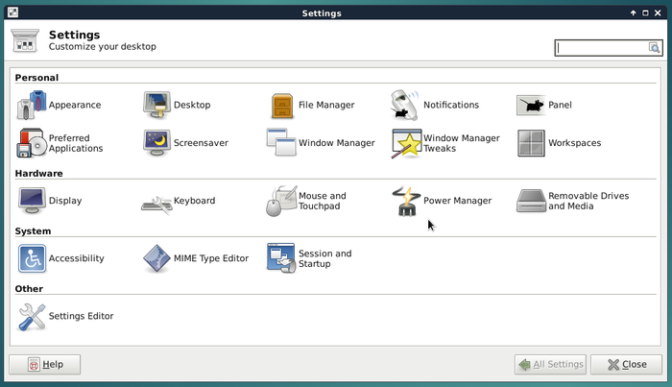The width and height of the screenshot is (672, 387).
Task: Open the Screensaver settings icon
Action: [x=156, y=143]
